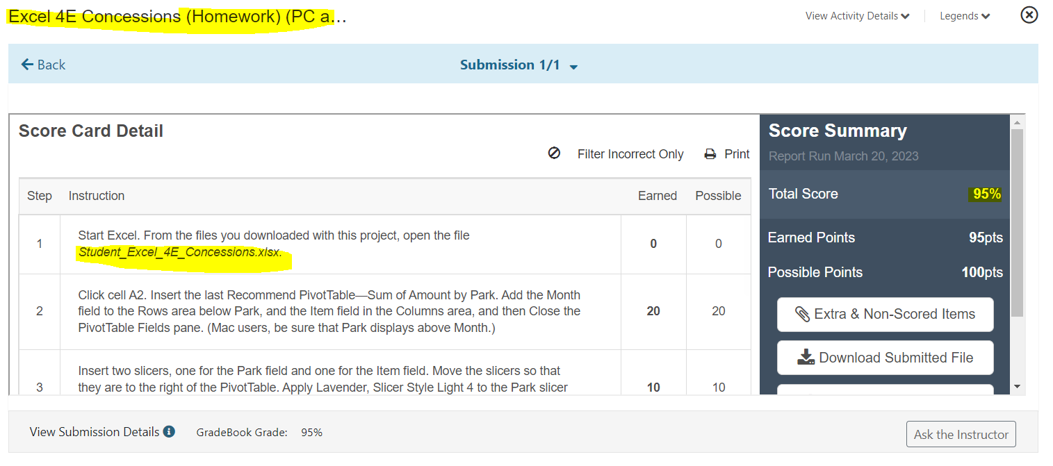Click the Print printer icon
The image size is (1053, 466).
[710, 154]
